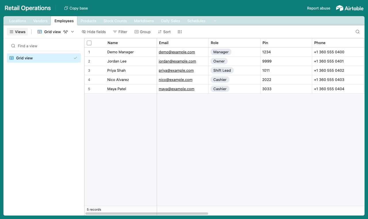The width and height of the screenshot is (368, 219).
Task: Select the Grid view sidebar item
Action: 44,58
